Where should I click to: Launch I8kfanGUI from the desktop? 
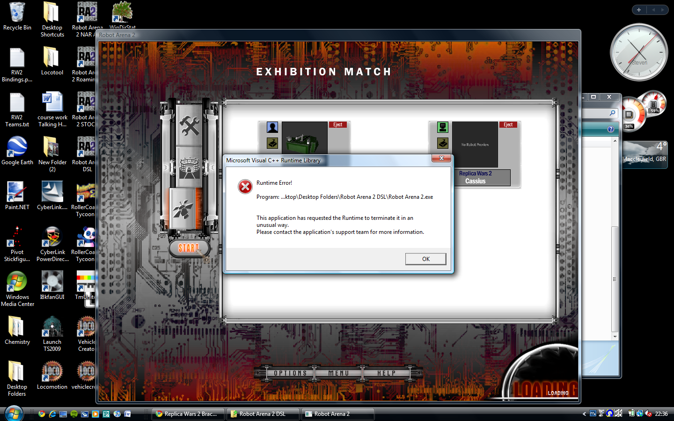pyautogui.click(x=52, y=286)
